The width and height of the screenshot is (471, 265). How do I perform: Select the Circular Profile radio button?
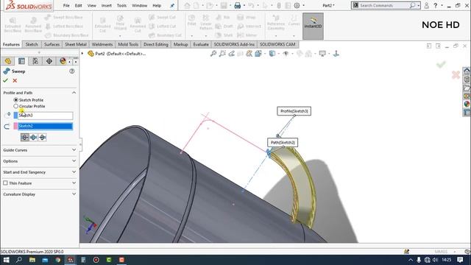16,106
